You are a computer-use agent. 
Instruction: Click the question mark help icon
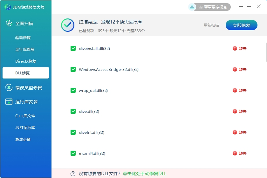(73, 174)
